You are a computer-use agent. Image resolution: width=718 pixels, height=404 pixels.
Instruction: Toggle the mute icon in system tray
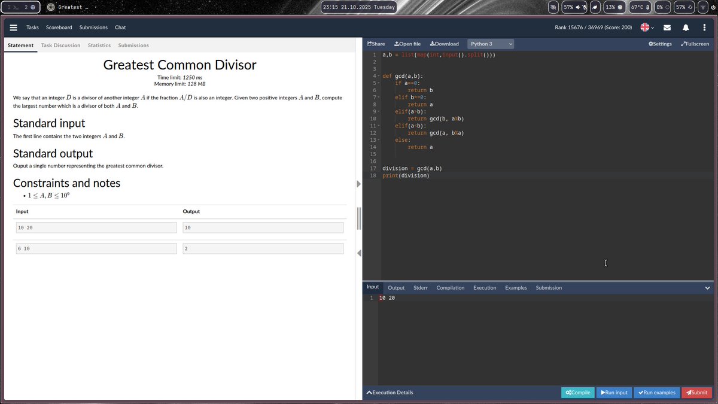584,7
